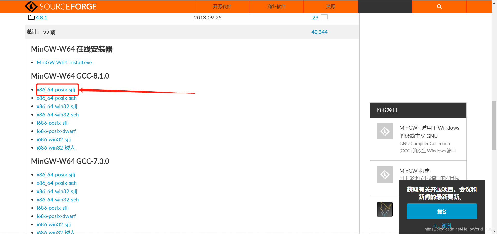Screen dimensions: 497x234
Task: Open the 开源软件 menu
Action: click(x=222, y=6)
